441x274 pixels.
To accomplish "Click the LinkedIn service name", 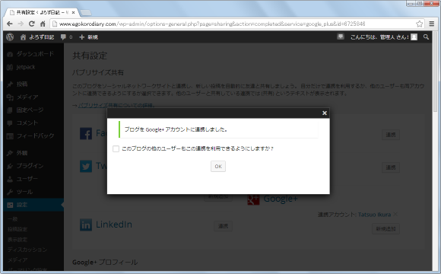I will point(114,225).
